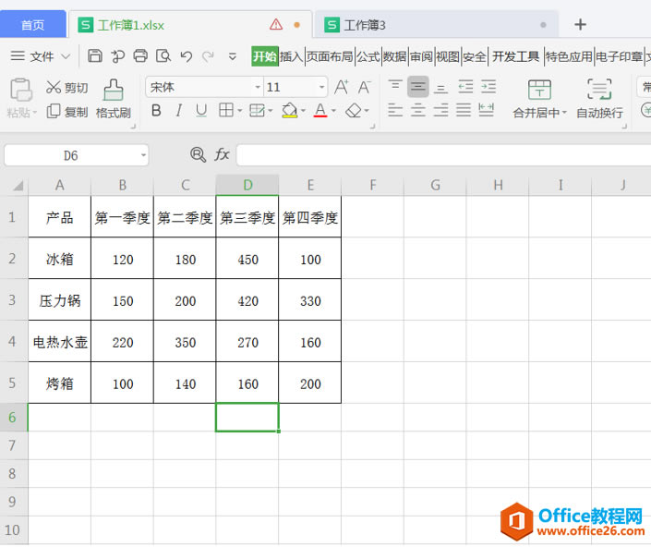
Task: Open Print Preview icon
Action: click(163, 56)
